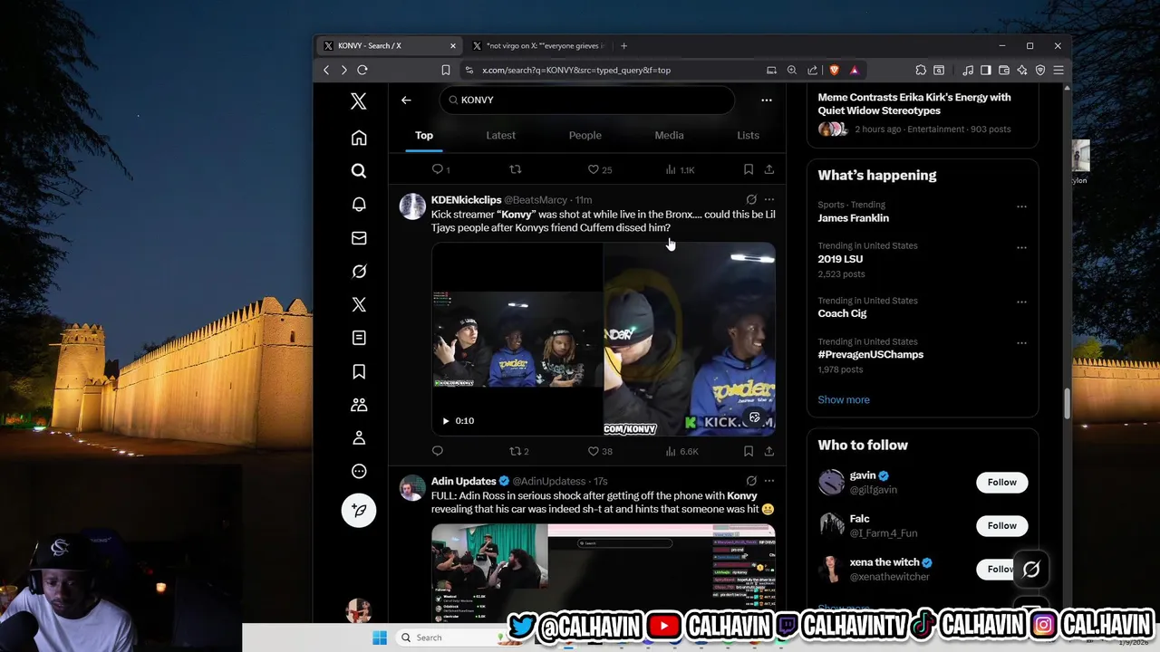1160x652 pixels.
Task: Open the floating Grok button near Follow
Action: 1031,570
